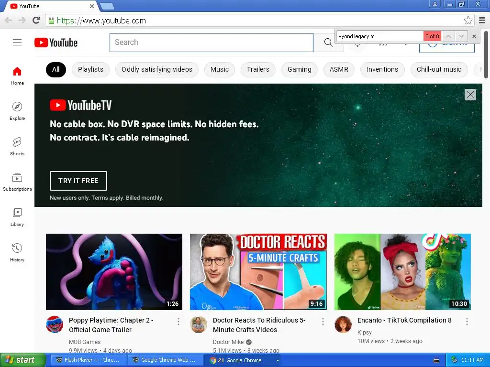Viewport: 490px width, 367px height.
Task: Close the YouTube browser tab
Action: click(x=91, y=6)
